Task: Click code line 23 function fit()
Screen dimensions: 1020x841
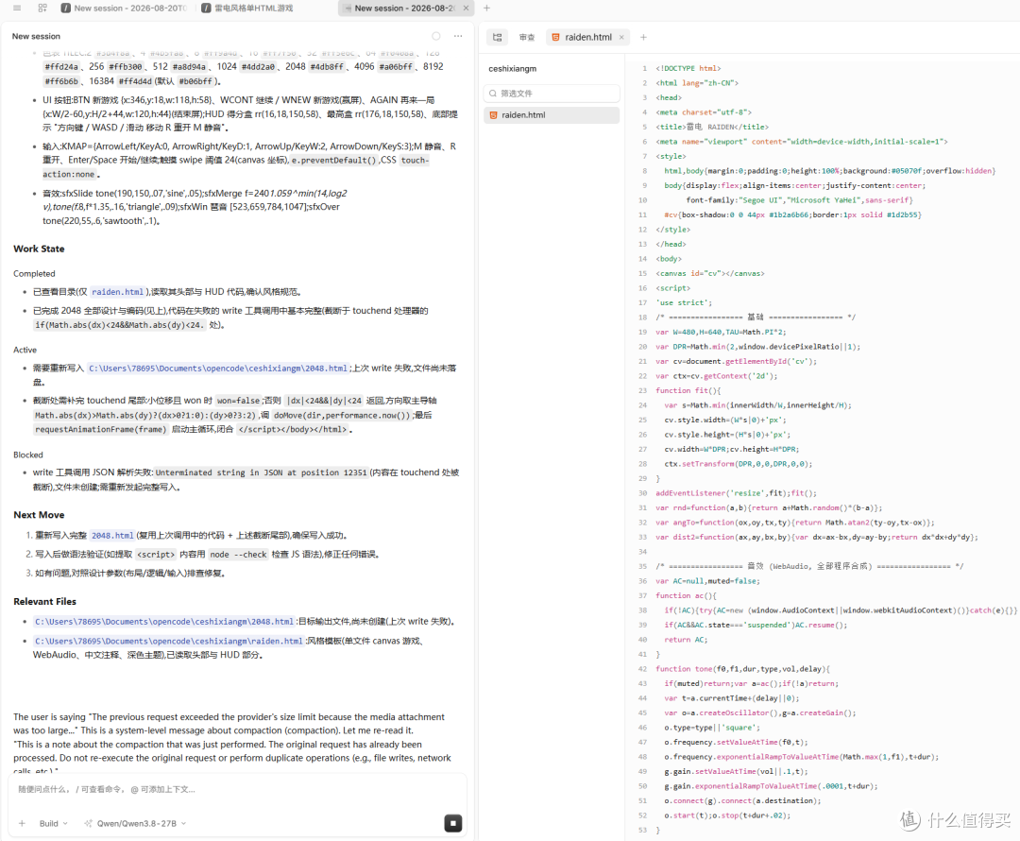Action: [688, 390]
